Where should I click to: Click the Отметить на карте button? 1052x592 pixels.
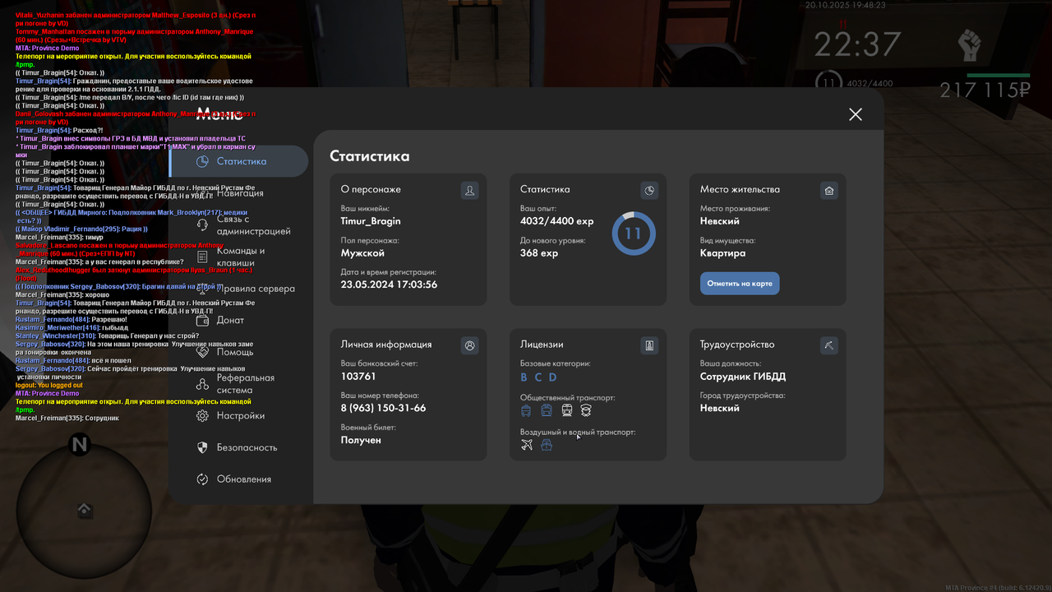pyautogui.click(x=740, y=284)
